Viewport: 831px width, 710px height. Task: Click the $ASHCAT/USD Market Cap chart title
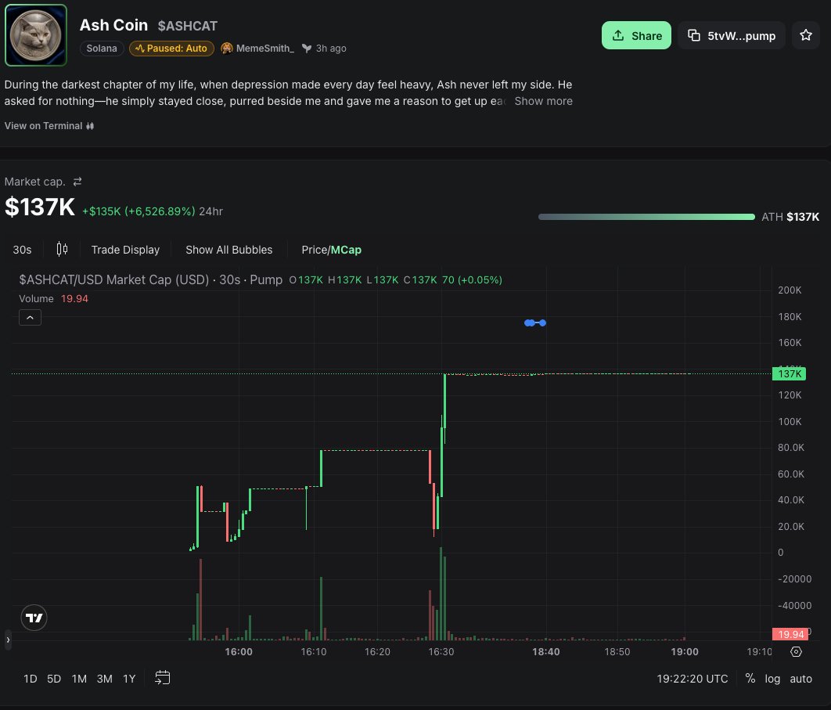150,279
